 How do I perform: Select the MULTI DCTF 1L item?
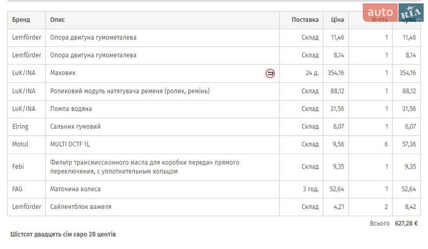pyautogui.click(x=70, y=144)
